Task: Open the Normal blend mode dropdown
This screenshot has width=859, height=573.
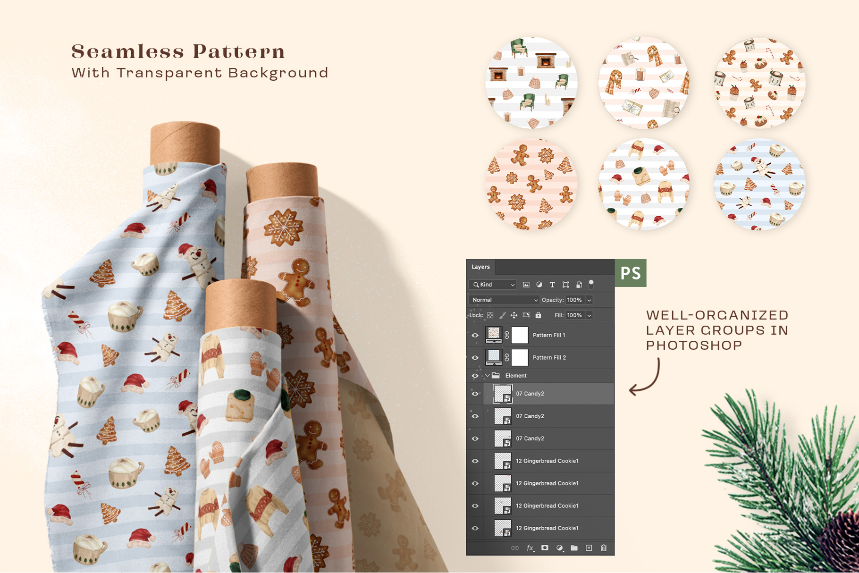Action: pos(504,300)
